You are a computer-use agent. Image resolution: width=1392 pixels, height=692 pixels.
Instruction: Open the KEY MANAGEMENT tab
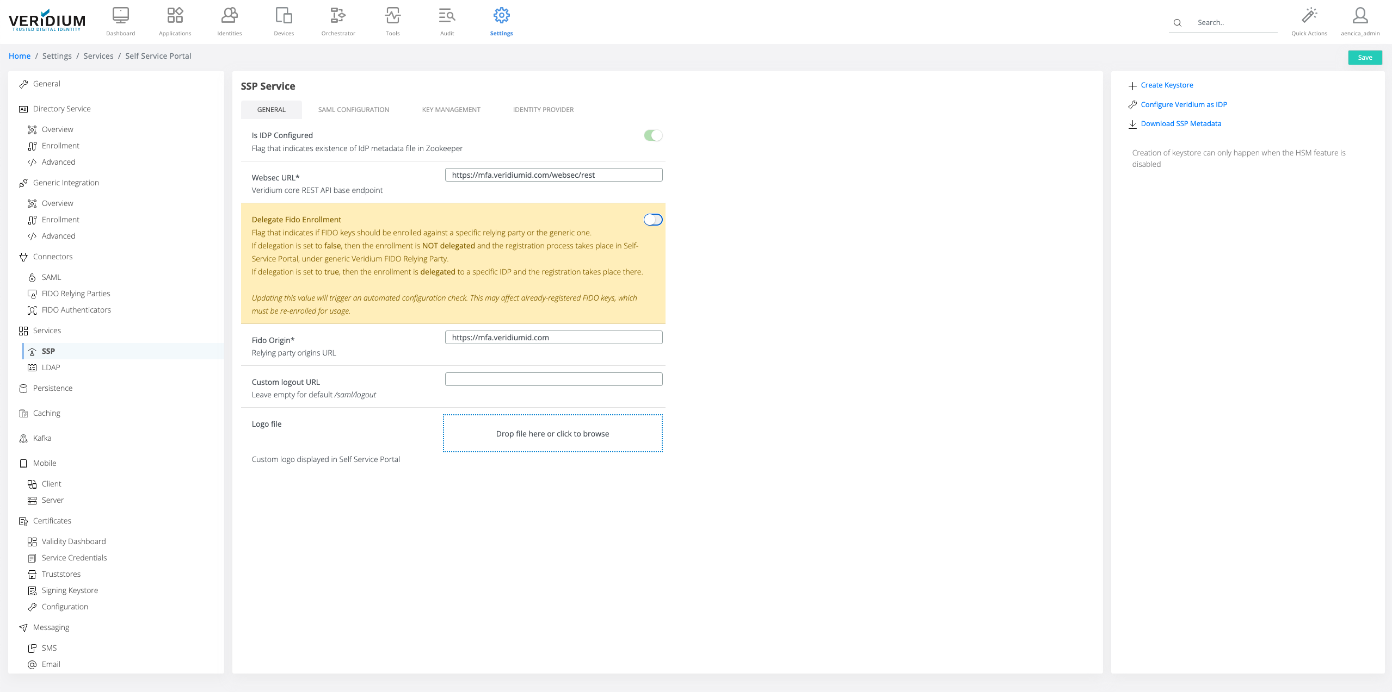[451, 110]
